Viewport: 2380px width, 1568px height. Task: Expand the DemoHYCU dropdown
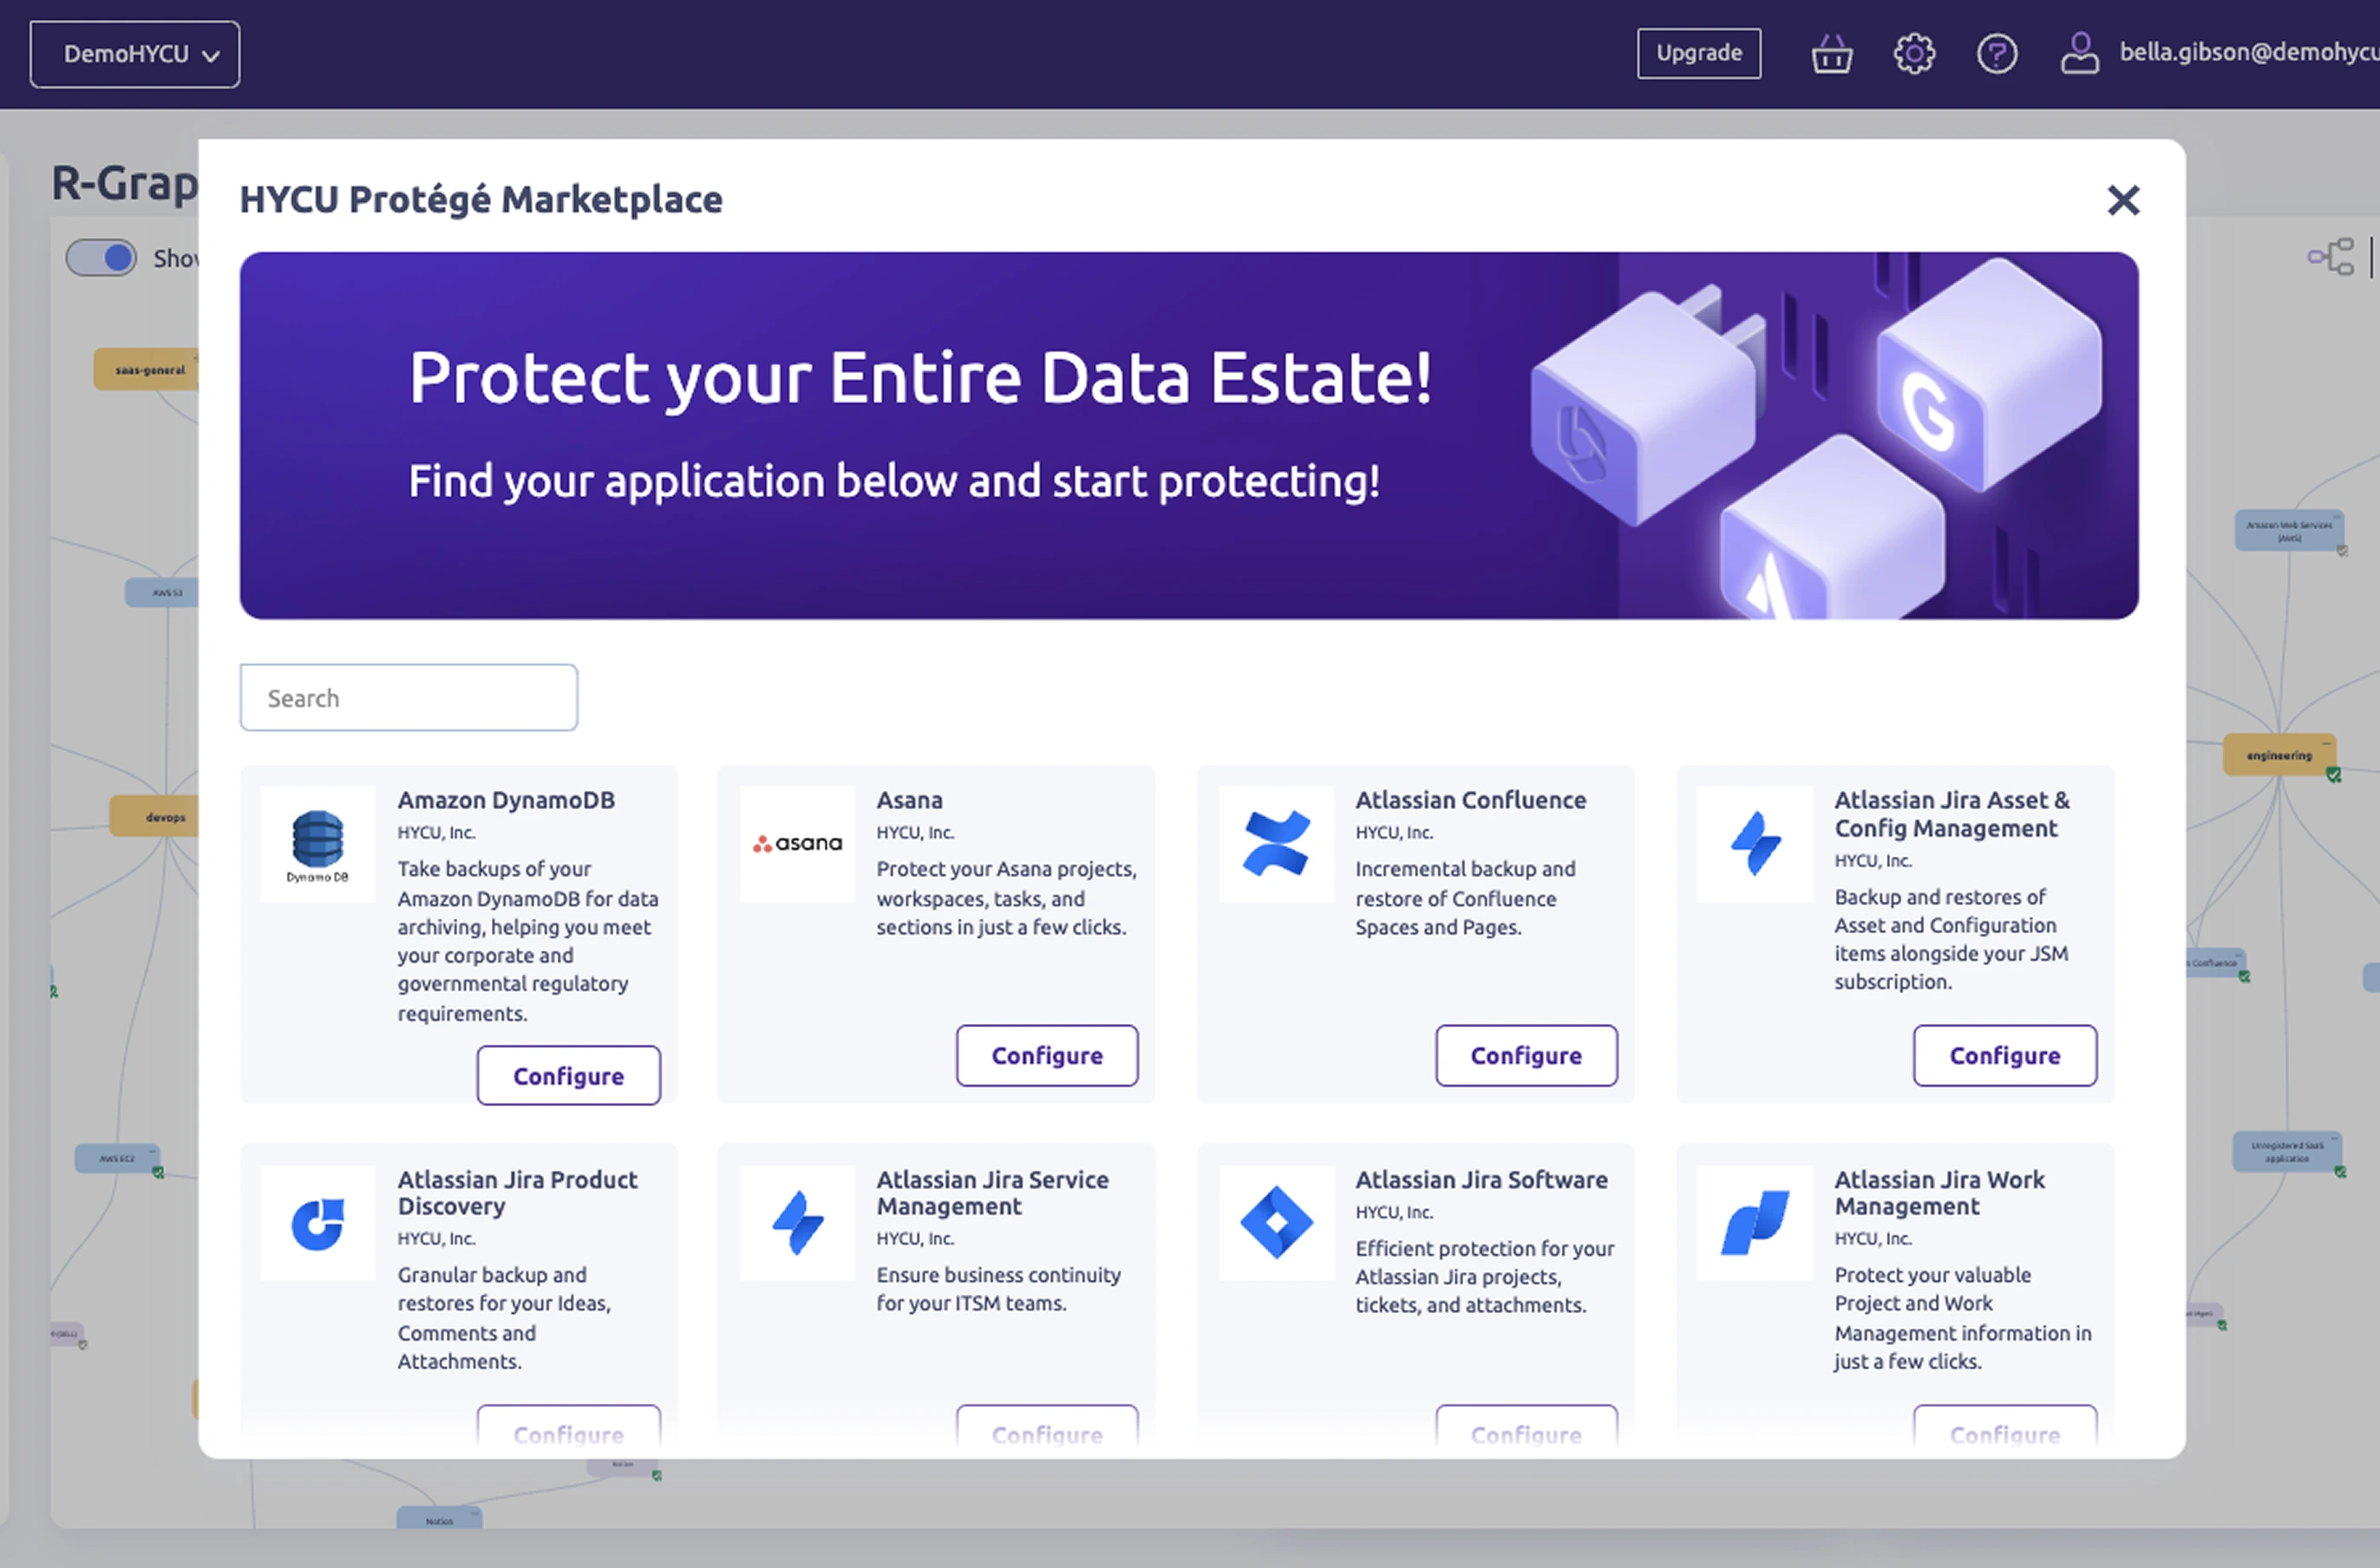tap(135, 54)
